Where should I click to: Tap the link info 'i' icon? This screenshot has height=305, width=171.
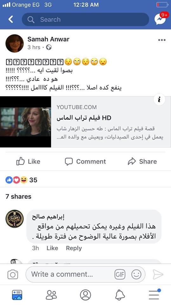(x=159, y=100)
